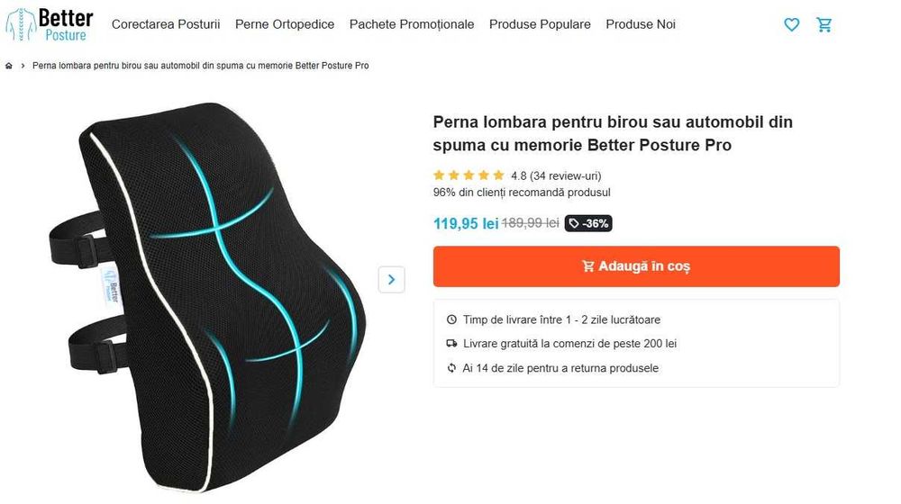Image resolution: width=901 pixels, height=504 pixels.
Task: Click the delivery time clock icon
Action: point(451,319)
